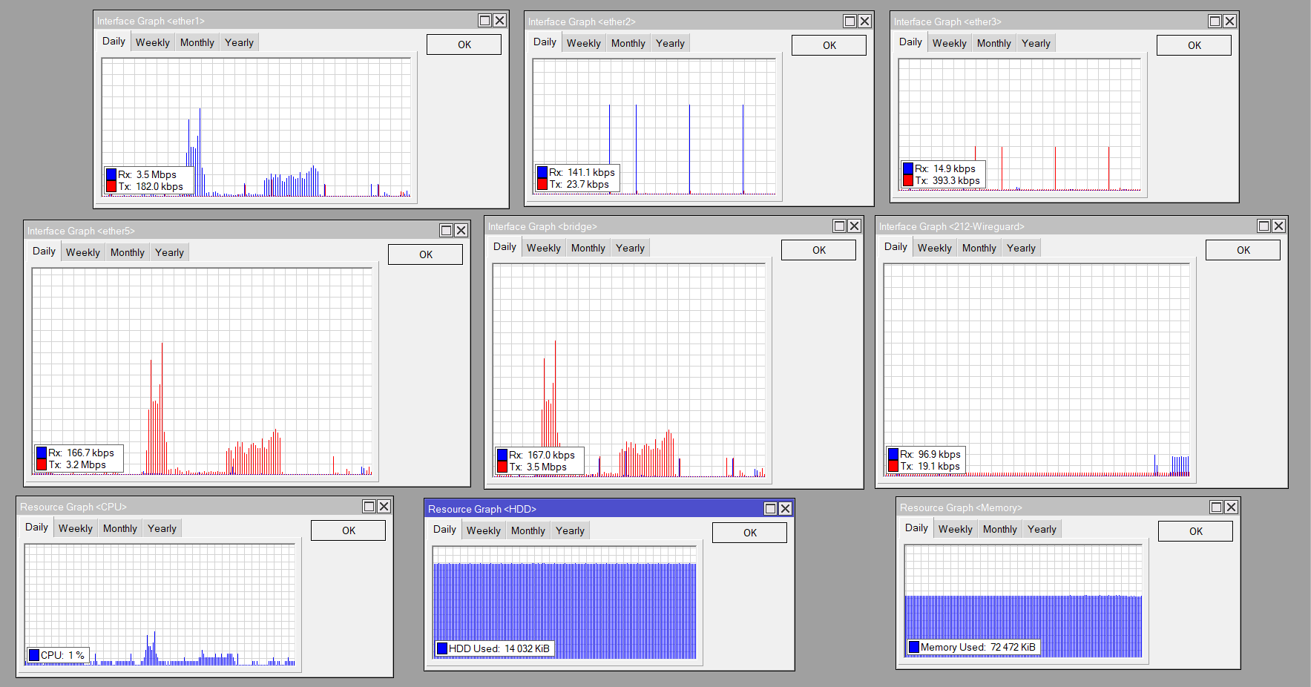
Task: Show Weekly tab in HDD graph window
Action: coord(484,530)
